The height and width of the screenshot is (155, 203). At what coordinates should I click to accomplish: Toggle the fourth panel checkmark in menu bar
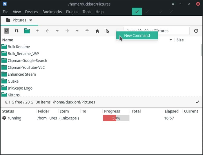pyautogui.click(x=171, y=12)
